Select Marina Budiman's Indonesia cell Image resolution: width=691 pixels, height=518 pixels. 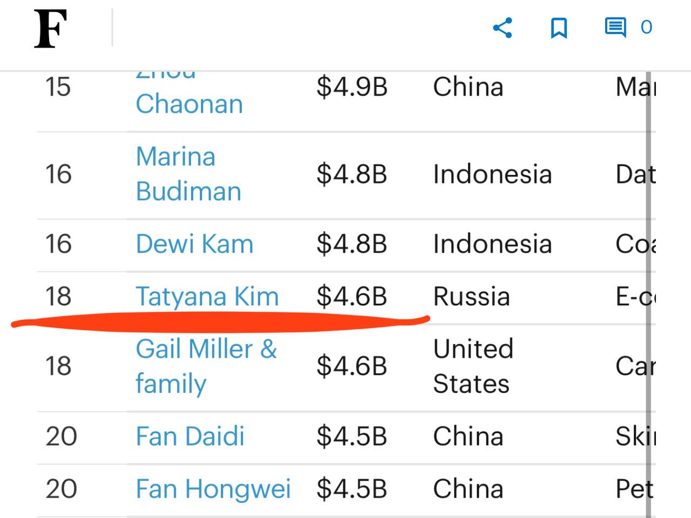492,174
